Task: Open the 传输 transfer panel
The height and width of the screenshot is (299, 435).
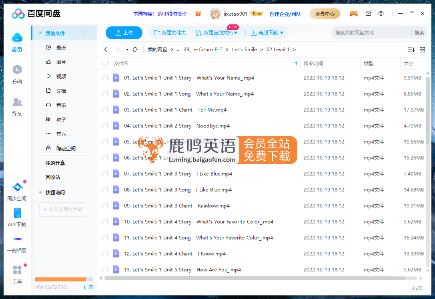Action: click(17, 70)
